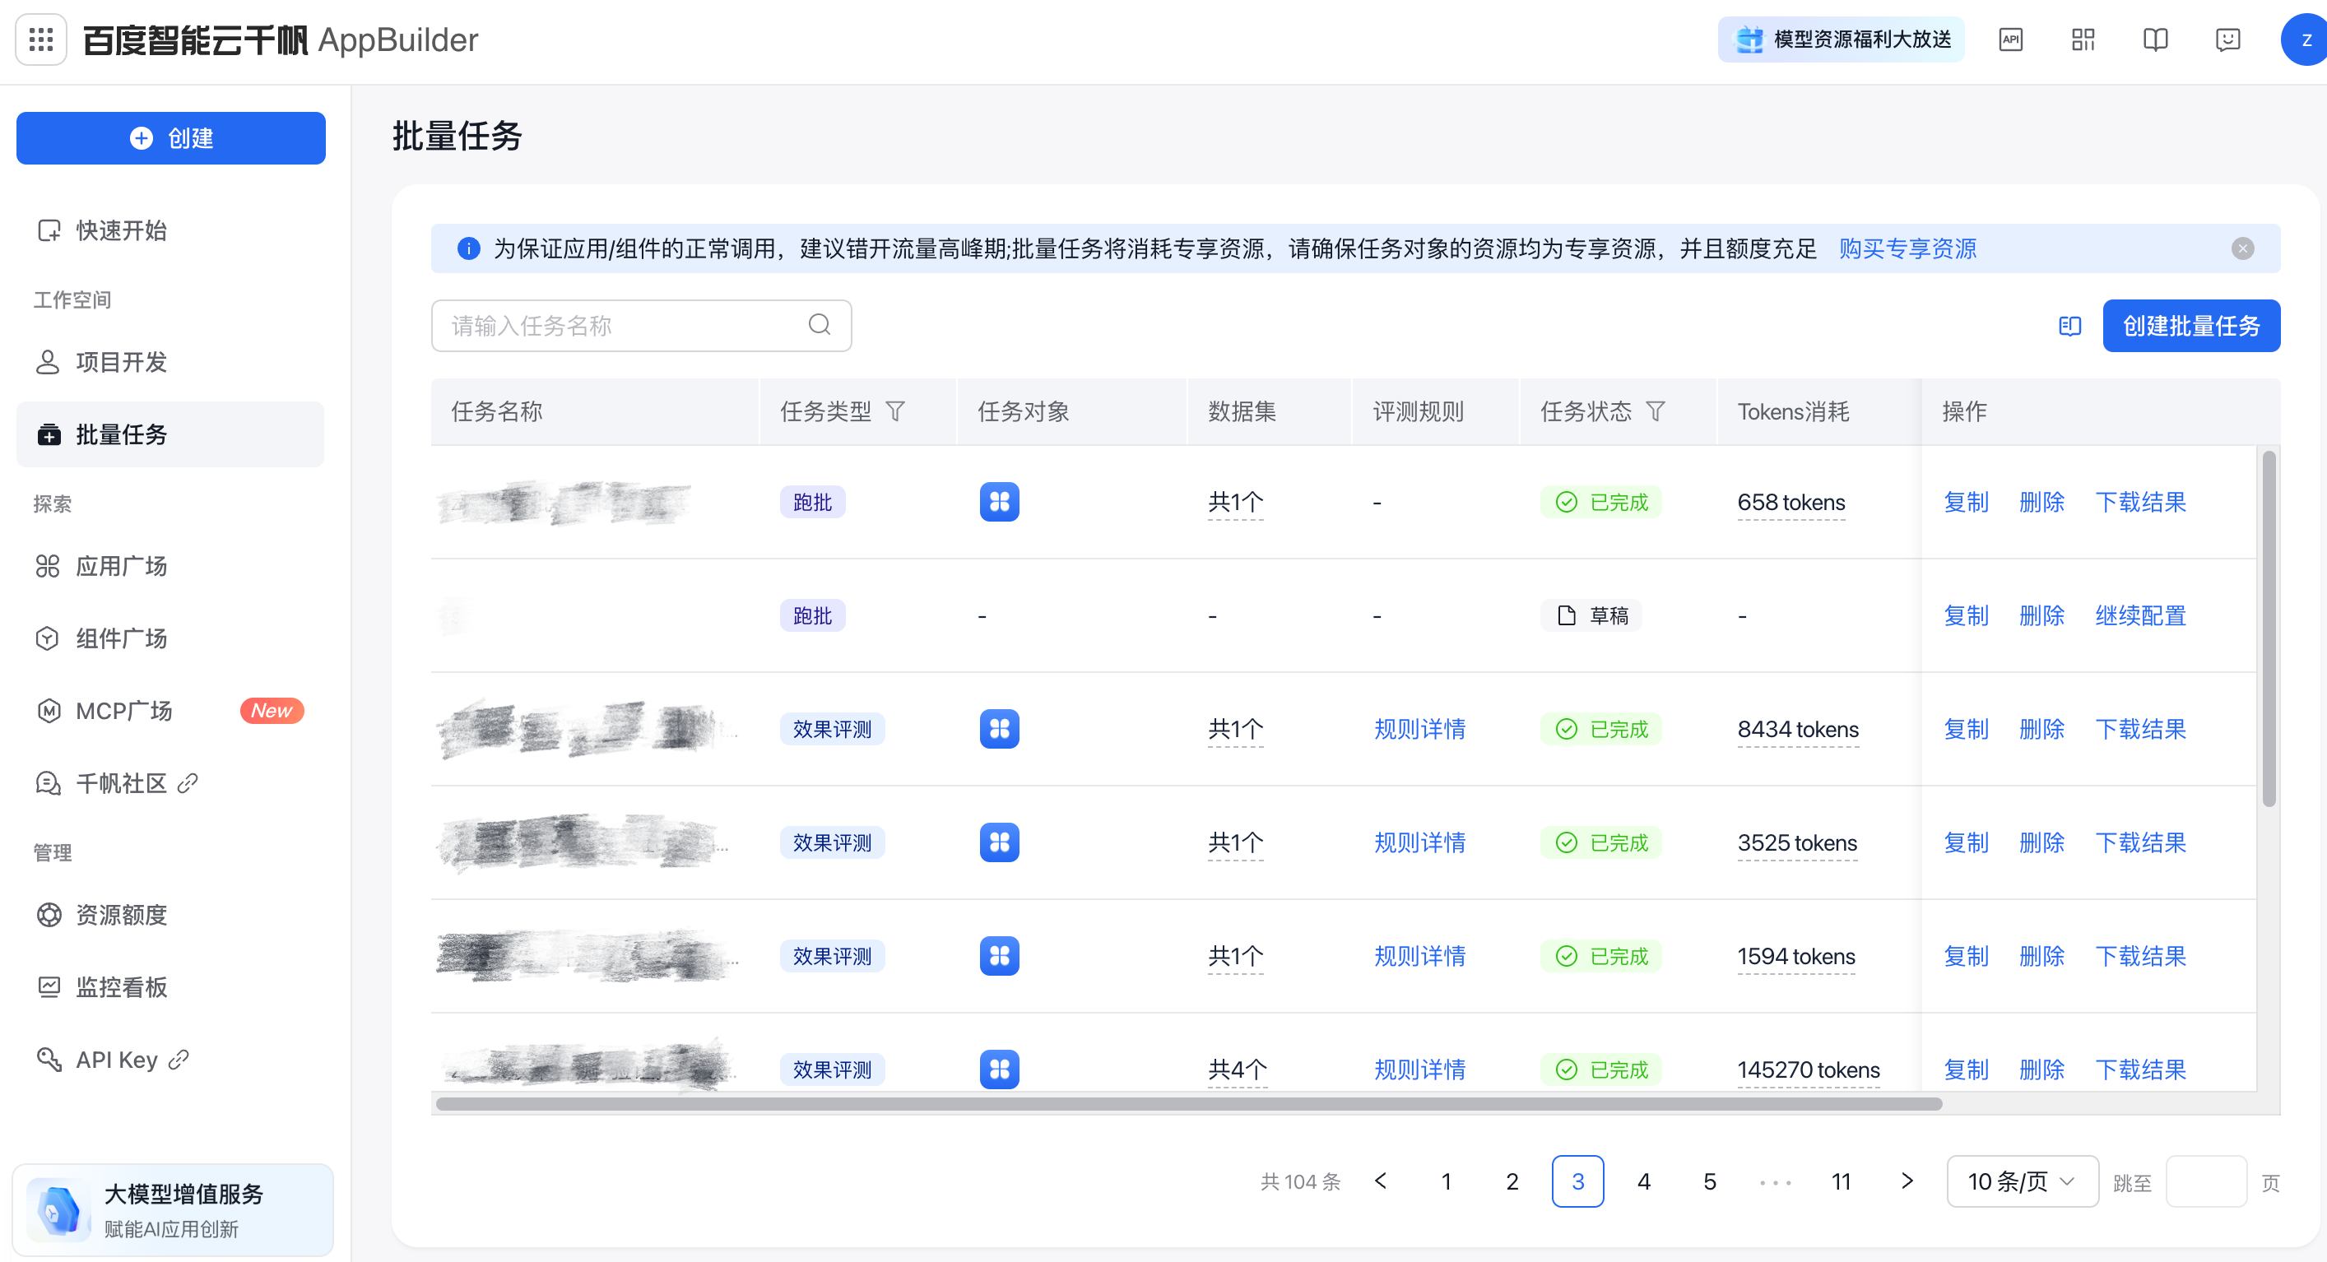Open the app grid launcher icon
The height and width of the screenshot is (1262, 2327).
[41, 39]
